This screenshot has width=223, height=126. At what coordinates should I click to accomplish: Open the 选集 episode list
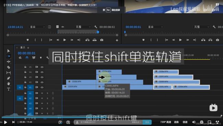click(176, 122)
